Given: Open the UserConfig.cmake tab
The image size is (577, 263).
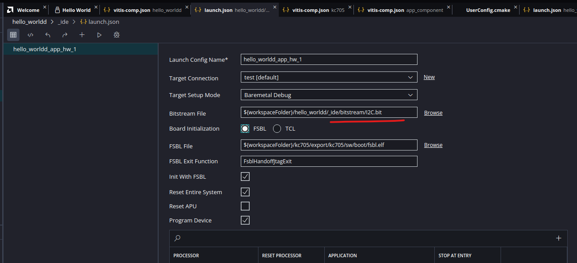Looking at the screenshot, I should point(486,10).
